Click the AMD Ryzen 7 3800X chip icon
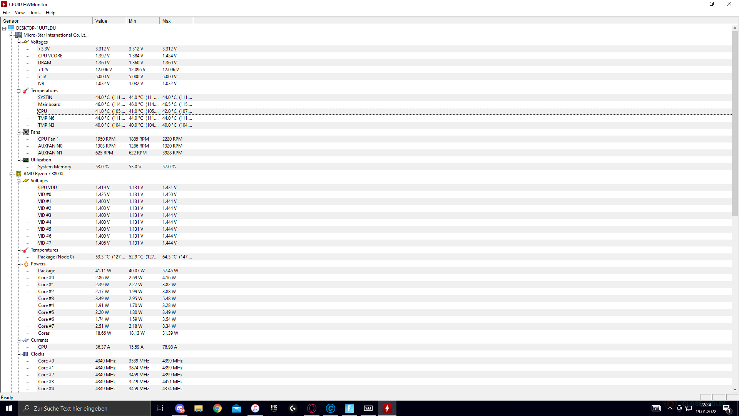The height and width of the screenshot is (416, 739). click(x=18, y=174)
